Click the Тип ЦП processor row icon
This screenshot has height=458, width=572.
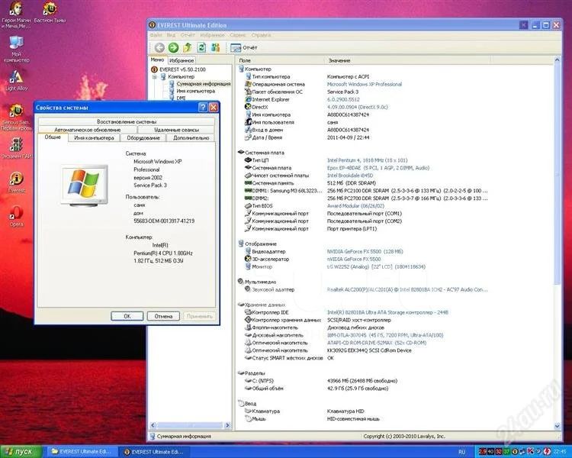pos(248,160)
